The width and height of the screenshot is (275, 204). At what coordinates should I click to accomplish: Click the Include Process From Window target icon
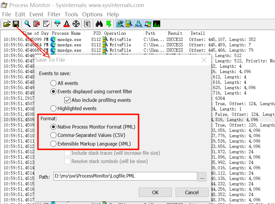pyautogui.click(x=76, y=24)
